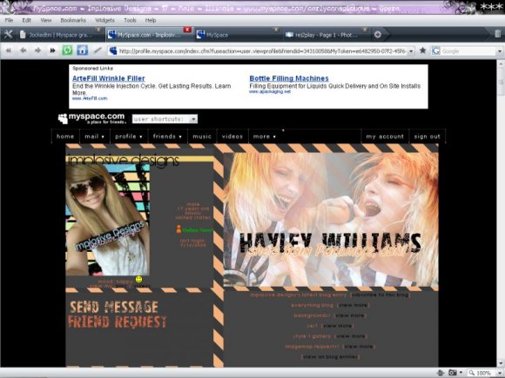Open my account link
Image resolution: width=505 pixels, height=378 pixels.
pyautogui.click(x=385, y=136)
